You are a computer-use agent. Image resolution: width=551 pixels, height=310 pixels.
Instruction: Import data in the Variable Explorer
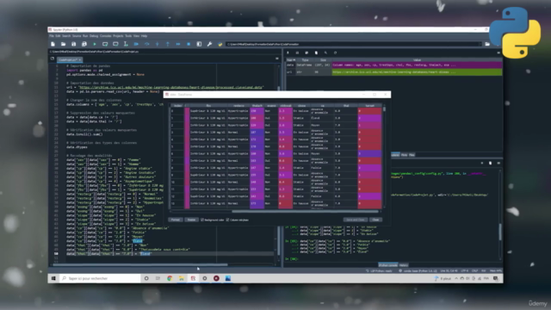click(x=288, y=53)
